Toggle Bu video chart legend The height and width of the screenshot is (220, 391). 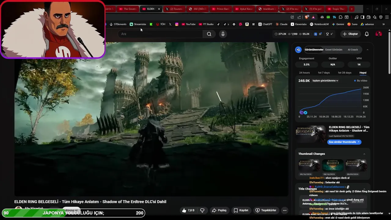(x=361, y=81)
